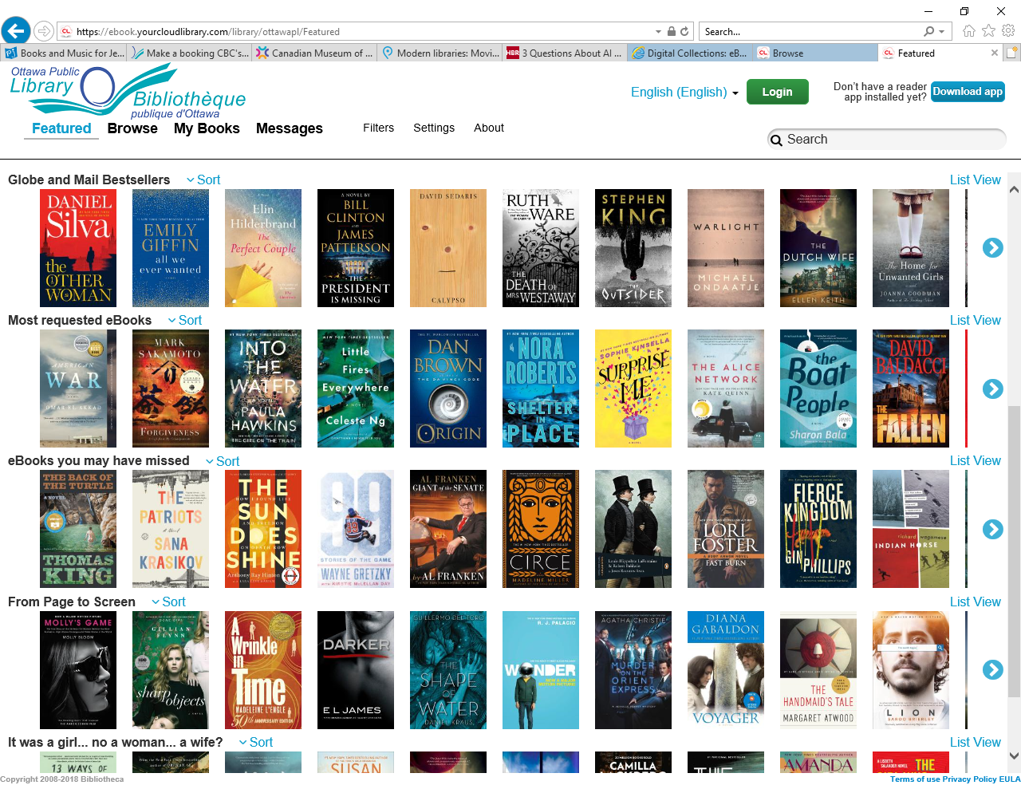Image resolution: width=1021 pixels, height=785 pixels.
Task: Open Origin by Dan Brown book cover
Action: [x=448, y=389]
